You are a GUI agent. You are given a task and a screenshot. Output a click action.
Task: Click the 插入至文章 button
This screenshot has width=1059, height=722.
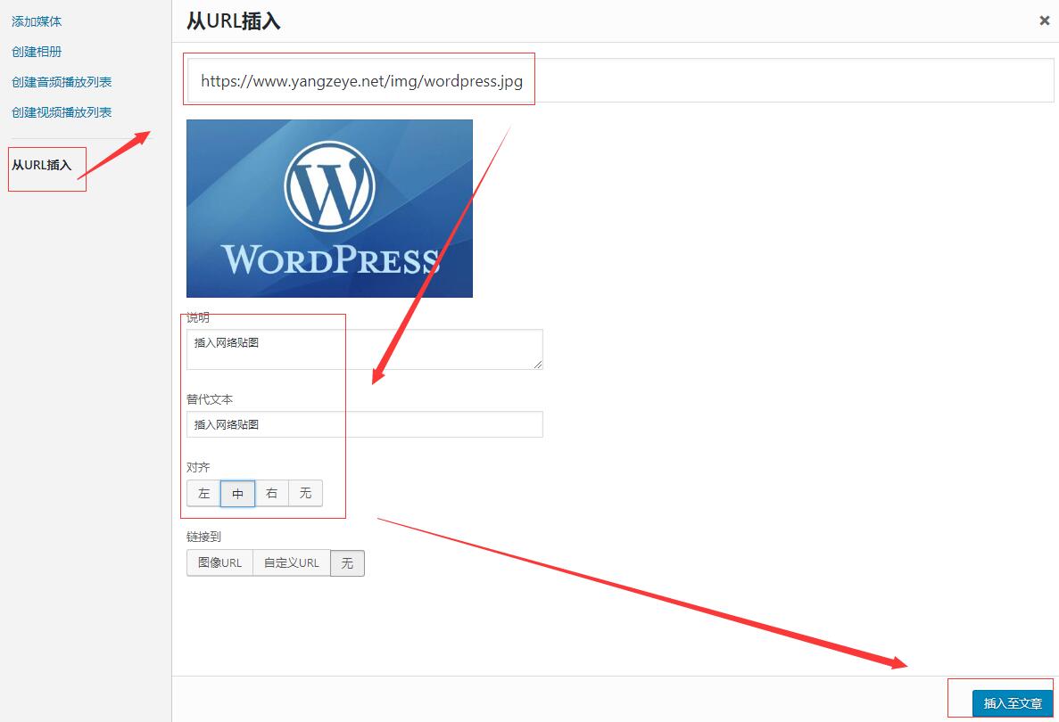(1013, 703)
